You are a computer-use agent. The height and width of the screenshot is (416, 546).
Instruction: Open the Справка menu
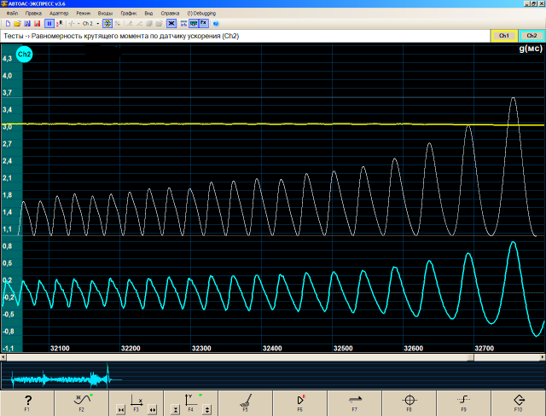click(x=171, y=14)
